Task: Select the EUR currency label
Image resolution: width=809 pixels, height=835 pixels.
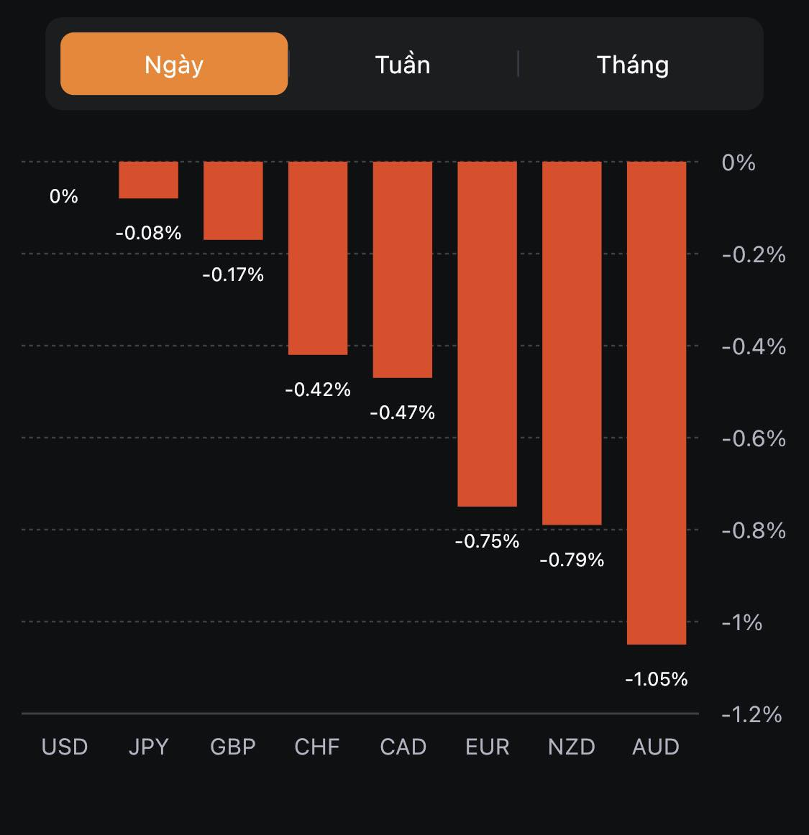Action: pyautogui.click(x=488, y=747)
